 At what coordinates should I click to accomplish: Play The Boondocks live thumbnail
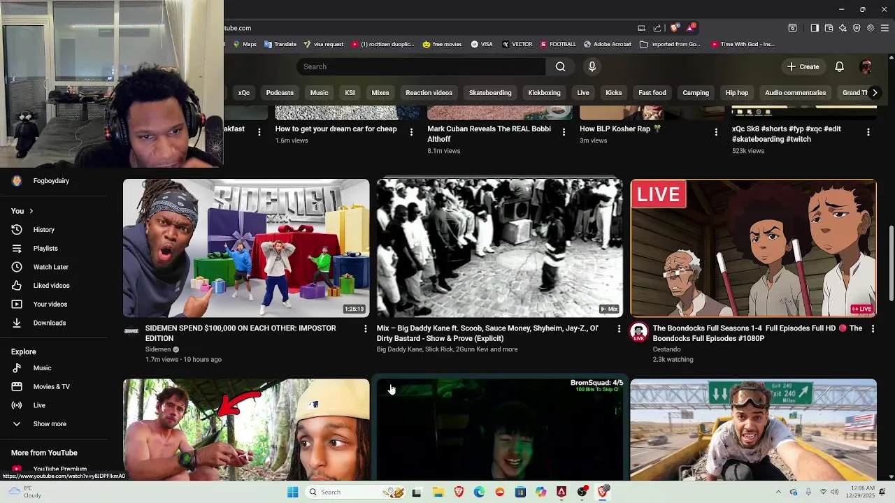point(753,248)
